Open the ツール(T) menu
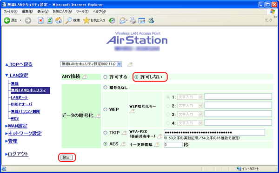 82,12
